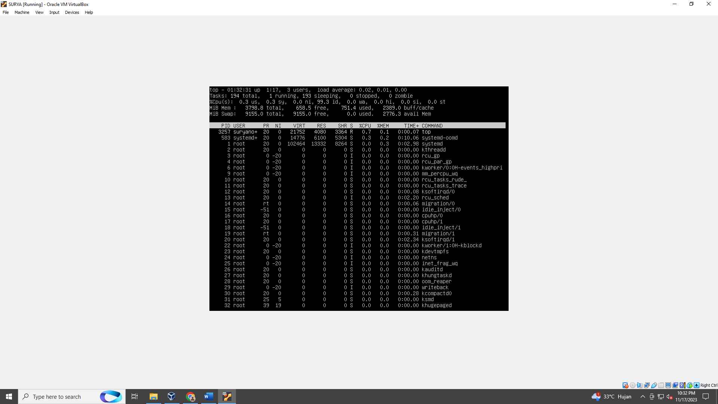This screenshot has height=404, width=718.
Task: Open the 33°C Hujan weather widget
Action: pyautogui.click(x=611, y=397)
